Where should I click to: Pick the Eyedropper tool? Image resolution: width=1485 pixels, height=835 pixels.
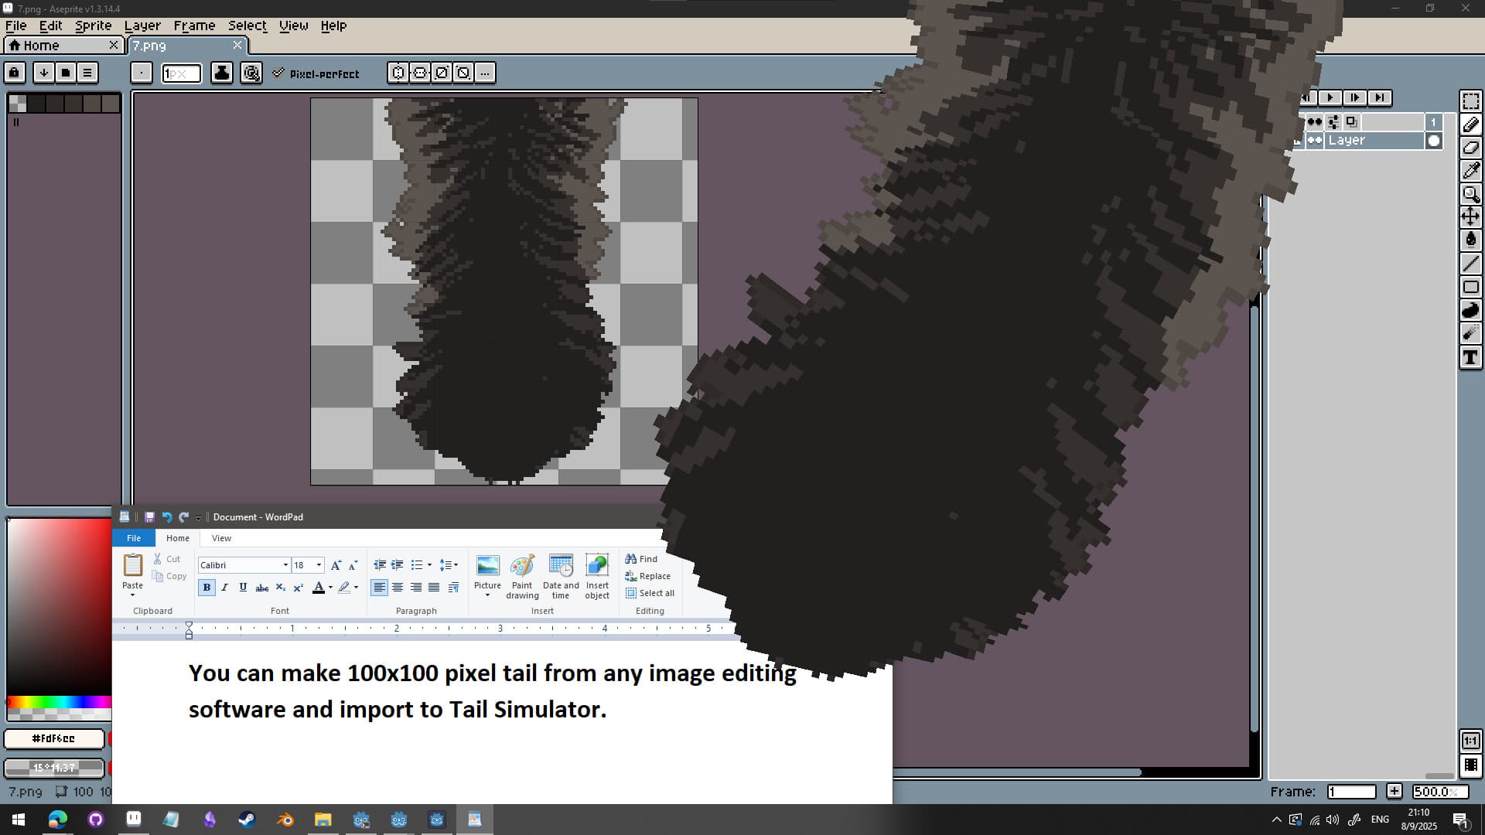pyautogui.click(x=1471, y=171)
